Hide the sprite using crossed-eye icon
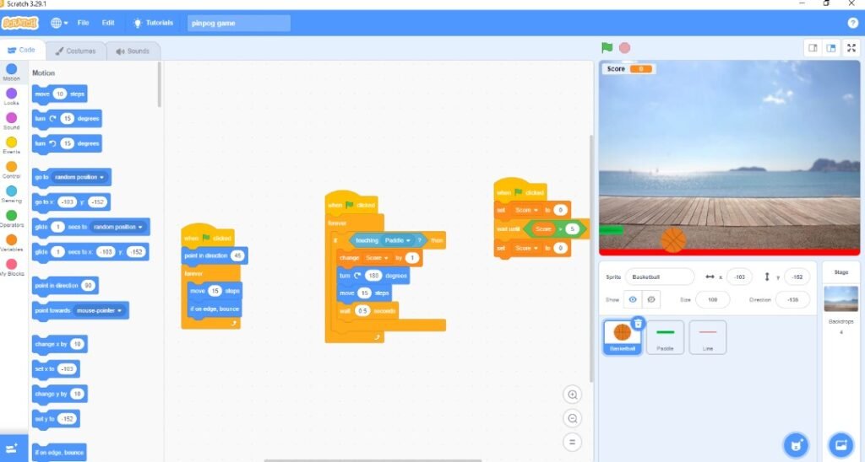 [651, 299]
